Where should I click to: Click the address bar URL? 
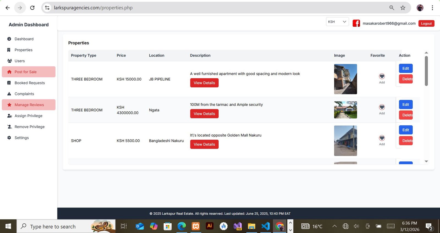(x=93, y=8)
